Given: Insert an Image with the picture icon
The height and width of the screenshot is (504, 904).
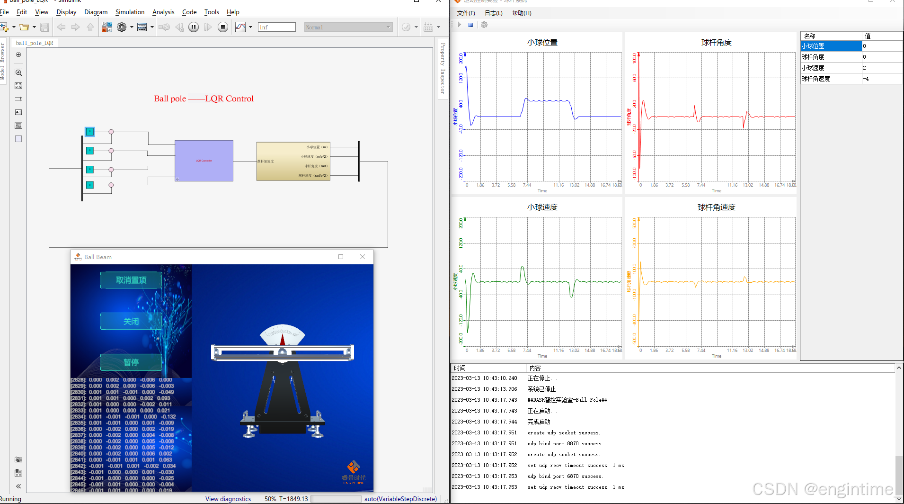Looking at the screenshot, I should pos(18,126).
